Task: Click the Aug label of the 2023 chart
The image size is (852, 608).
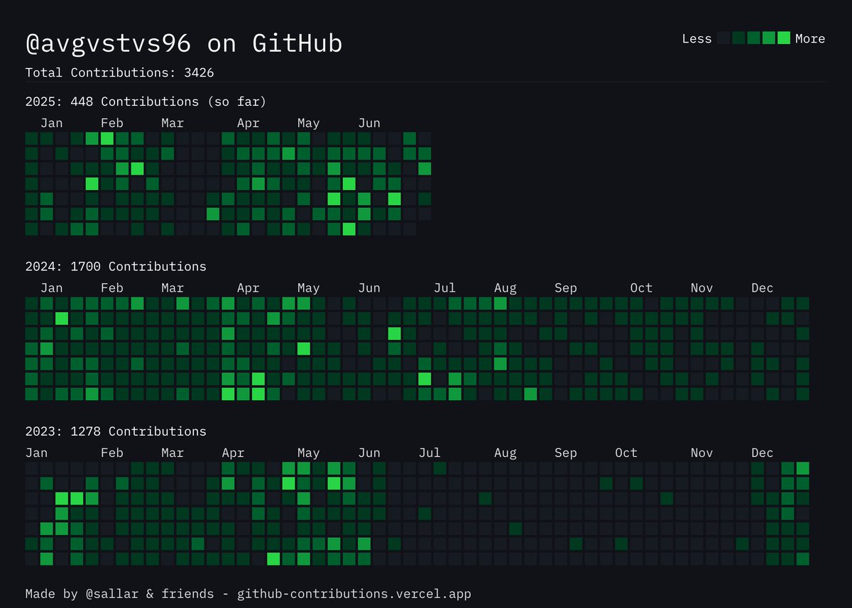Action: [506, 453]
